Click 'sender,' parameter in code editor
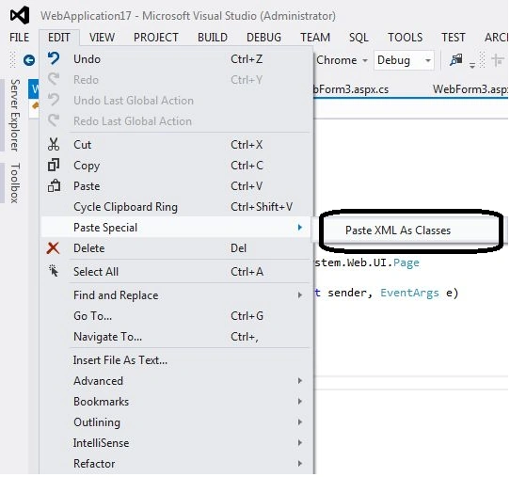Screen dimensions: 510x477 [350, 293]
